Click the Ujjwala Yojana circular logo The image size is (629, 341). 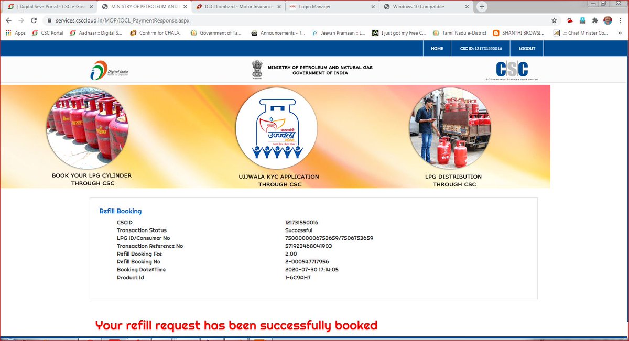point(276,129)
